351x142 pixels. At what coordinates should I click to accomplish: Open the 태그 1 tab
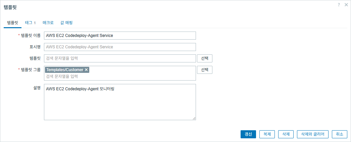tap(30, 22)
